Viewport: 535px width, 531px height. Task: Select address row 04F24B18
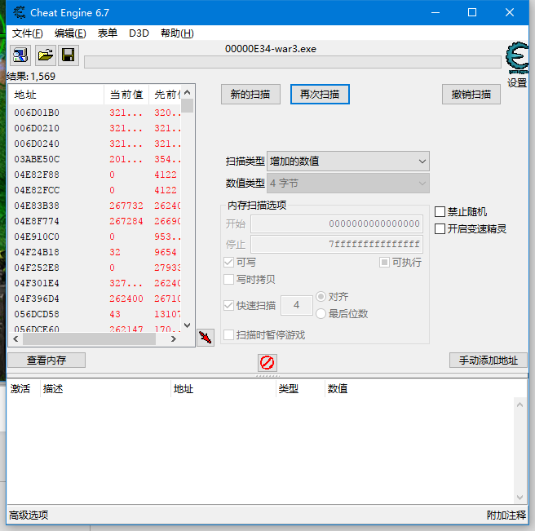(x=95, y=252)
